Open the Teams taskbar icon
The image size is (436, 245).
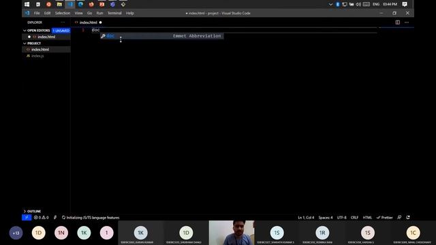pyautogui.click(x=112, y=4)
